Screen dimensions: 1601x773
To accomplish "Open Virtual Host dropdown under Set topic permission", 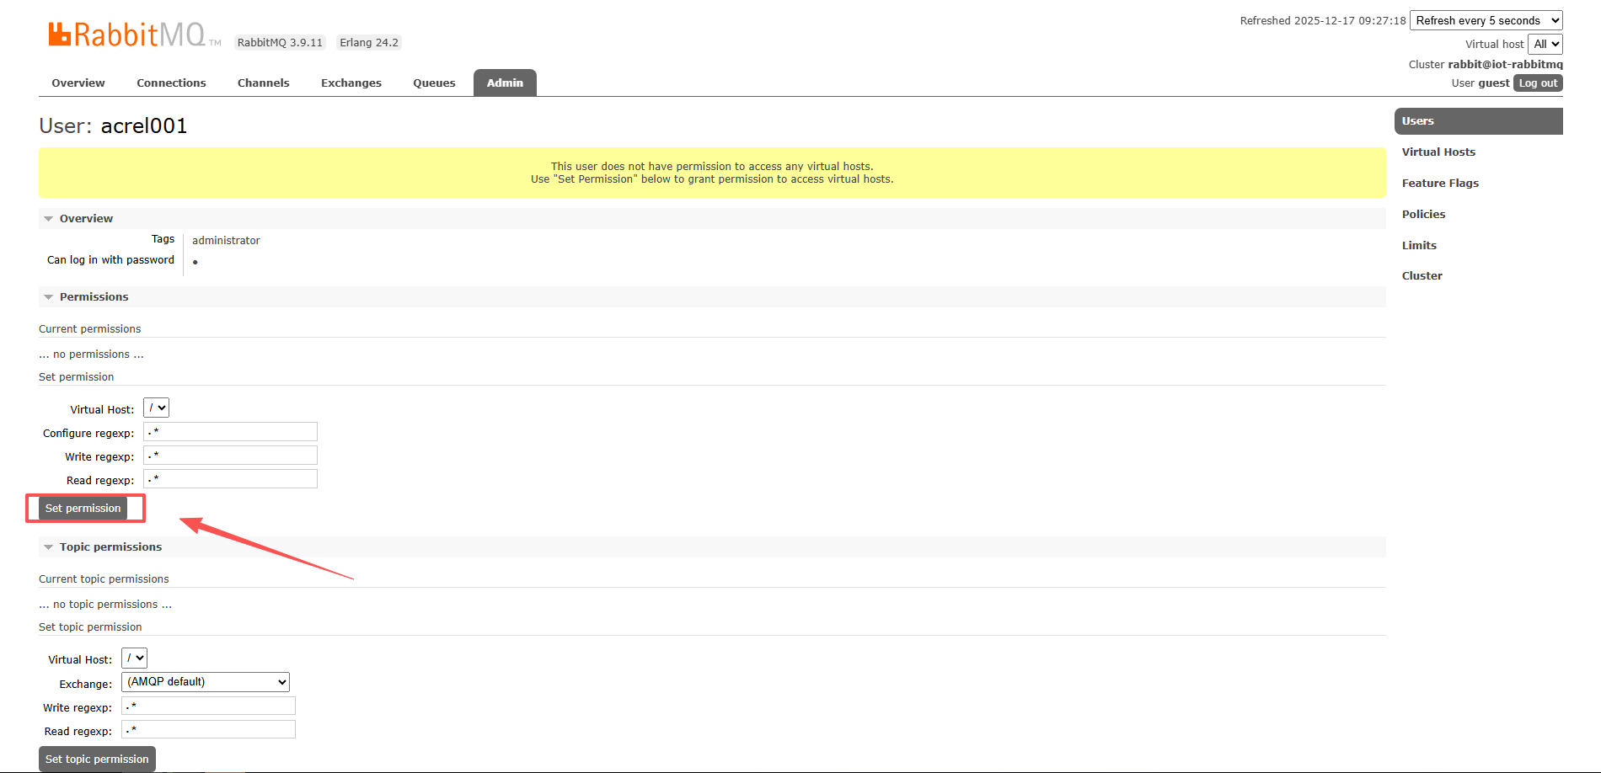I will coord(134,658).
